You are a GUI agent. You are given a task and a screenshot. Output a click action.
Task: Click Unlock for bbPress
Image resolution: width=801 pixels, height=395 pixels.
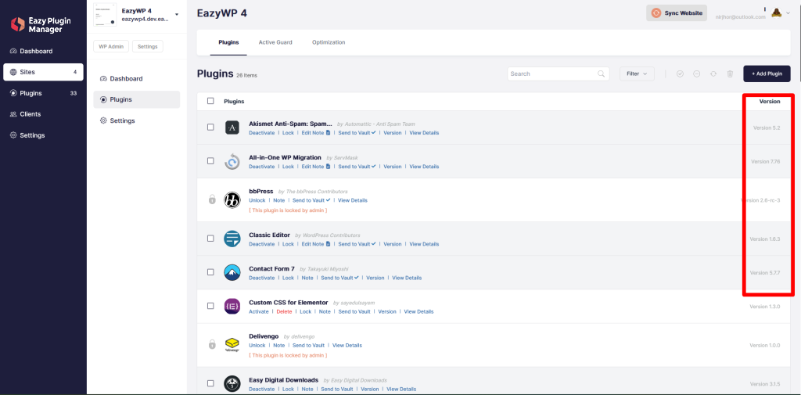coord(257,200)
